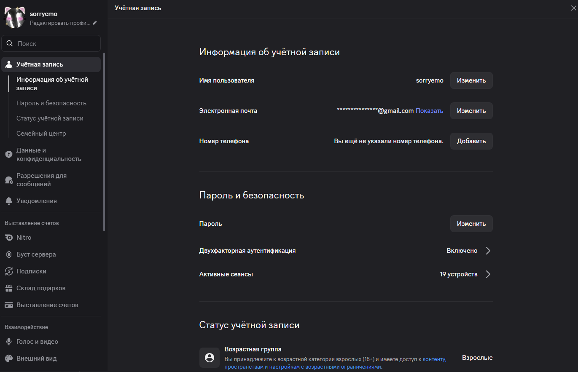
Task: Click the Буст сервера gem icon
Action: coord(9,254)
